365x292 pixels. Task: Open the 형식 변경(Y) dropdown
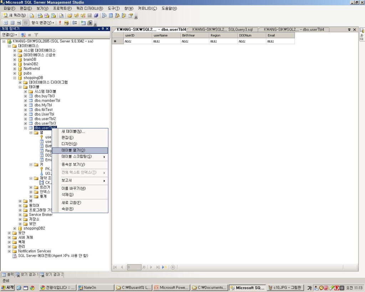[43, 22]
